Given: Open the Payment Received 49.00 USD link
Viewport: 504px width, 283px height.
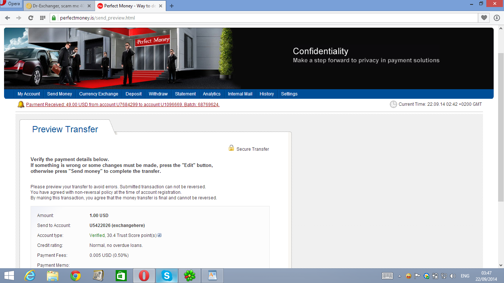Looking at the screenshot, I should pyautogui.click(x=123, y=105).
